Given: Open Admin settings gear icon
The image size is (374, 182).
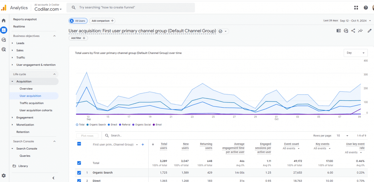Looking at the screenshot, I should [x=4, y=175].
